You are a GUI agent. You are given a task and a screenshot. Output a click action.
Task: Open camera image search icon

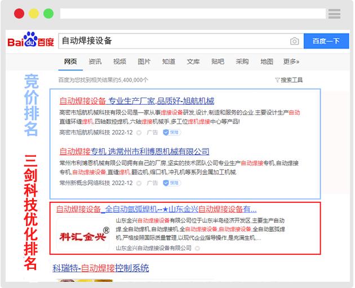(294, 41)
